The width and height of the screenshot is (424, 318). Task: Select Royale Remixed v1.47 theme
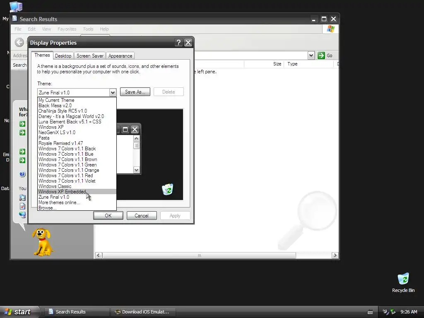pyautogui.click(x=77, y=143)
